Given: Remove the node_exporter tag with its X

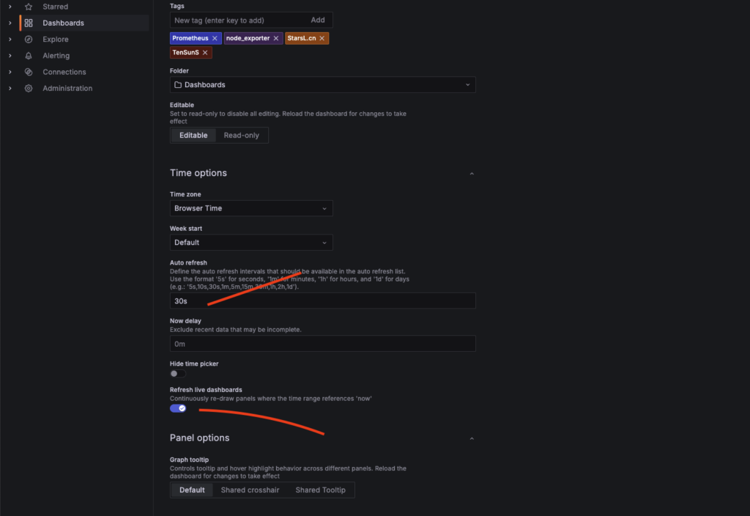Looking at the screenshot, I should (x=276, y=38).
